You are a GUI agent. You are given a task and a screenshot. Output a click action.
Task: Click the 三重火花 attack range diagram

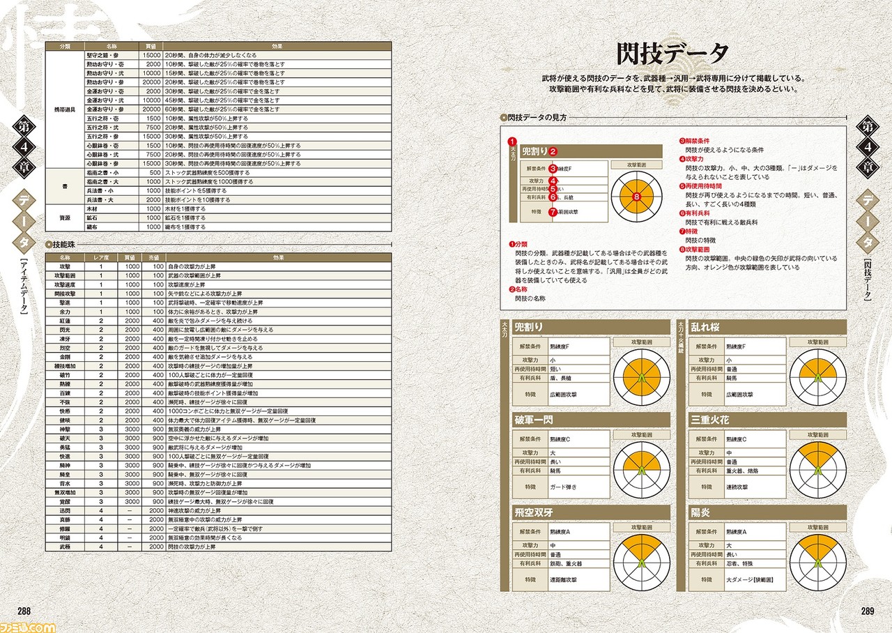pos(818,471)
